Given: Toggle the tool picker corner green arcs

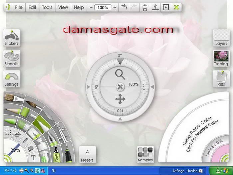Looking at the screenshot, I should (x=7, y=158).
